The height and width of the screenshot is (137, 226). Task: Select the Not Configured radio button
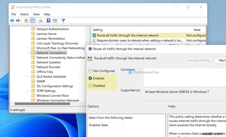click(90, 71)
